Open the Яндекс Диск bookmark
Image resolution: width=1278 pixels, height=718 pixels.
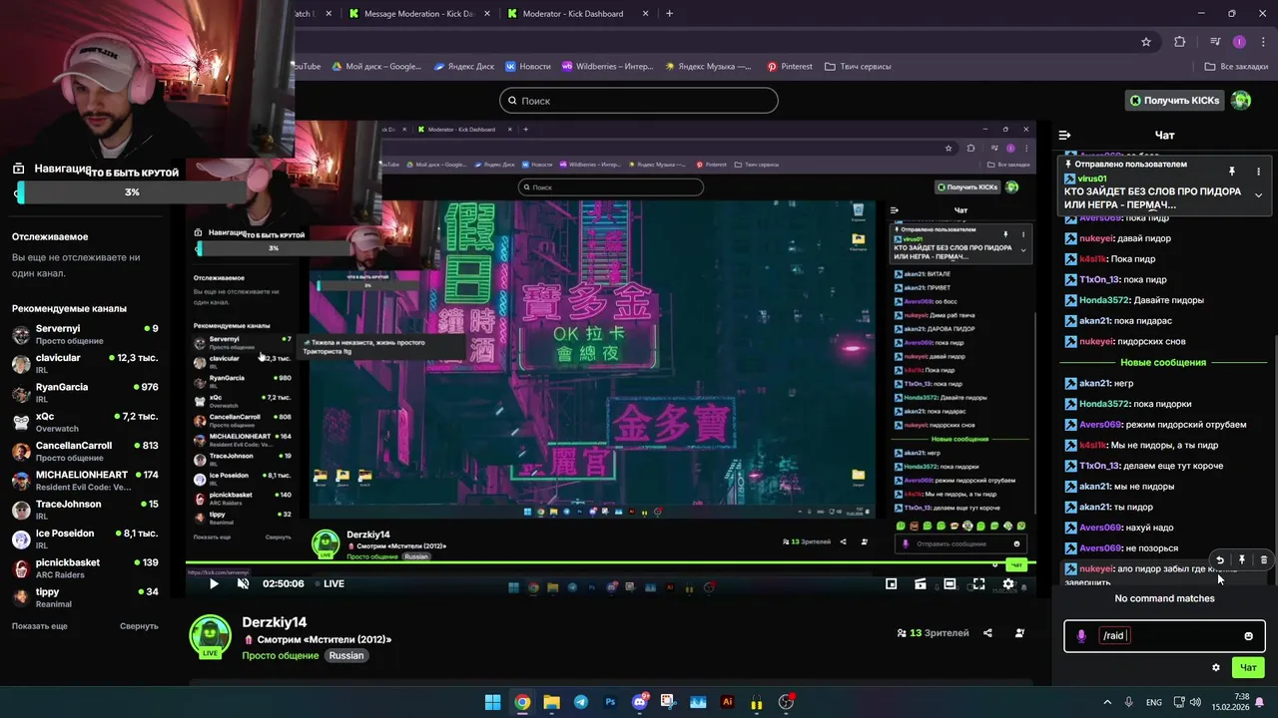coord(464,67)
